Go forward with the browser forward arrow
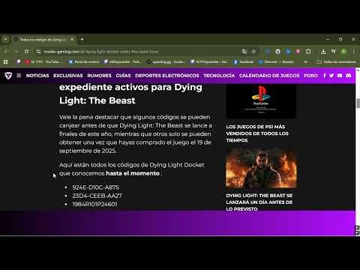 [16, 52]
